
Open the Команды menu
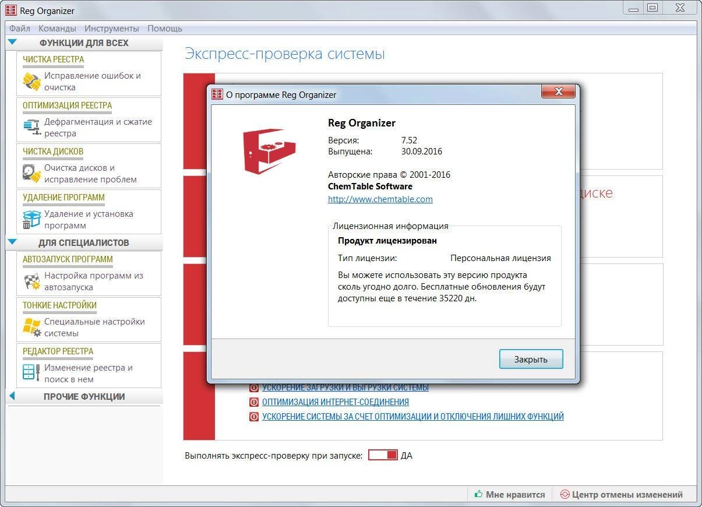point(57,28)
